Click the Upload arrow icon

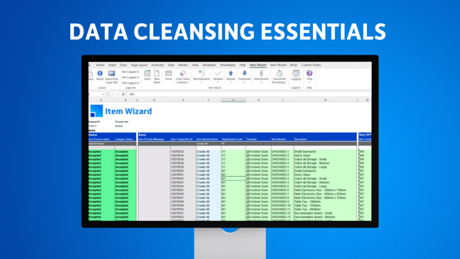click(x=230, y=73)
